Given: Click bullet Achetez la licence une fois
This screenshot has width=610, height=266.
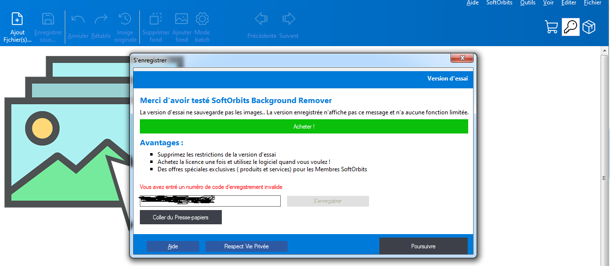Looking at the screenshot, I should point(244,162).
